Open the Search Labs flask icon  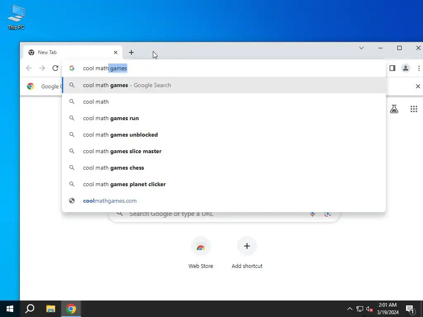tap(394, 109)
